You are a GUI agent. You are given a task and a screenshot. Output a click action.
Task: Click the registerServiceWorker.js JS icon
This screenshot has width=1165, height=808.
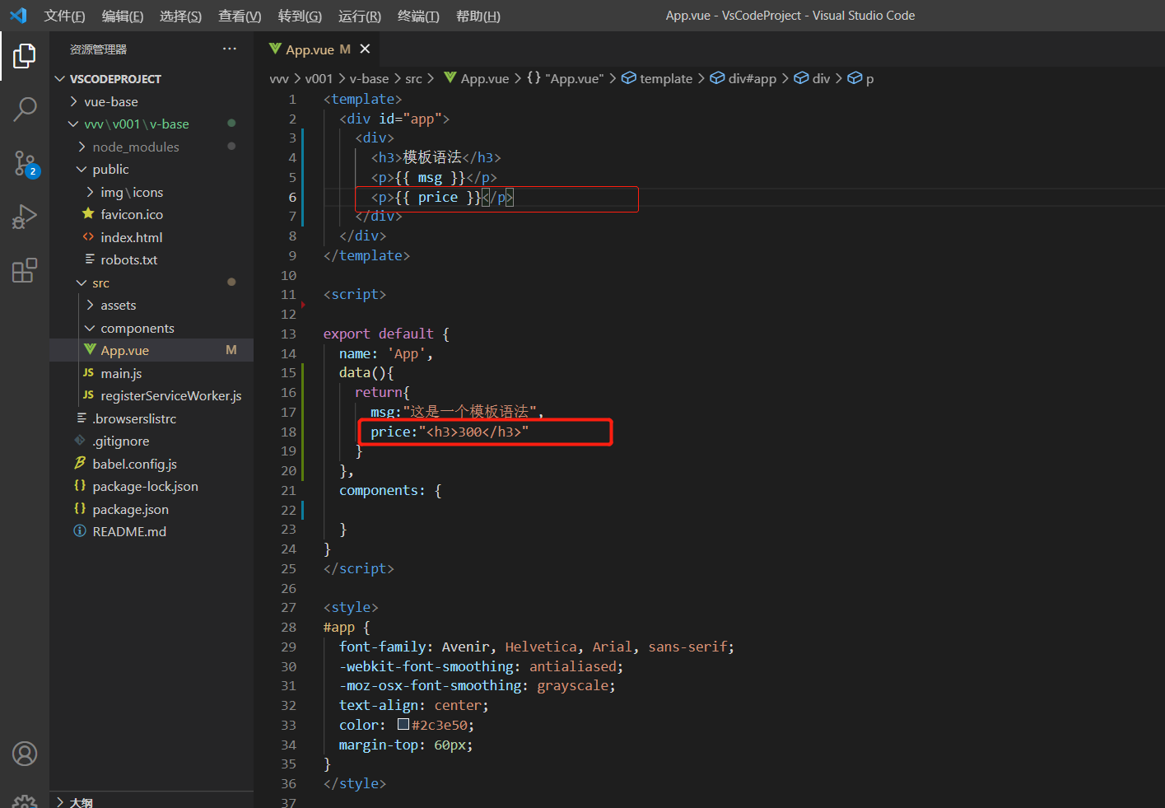click(89, 395)
